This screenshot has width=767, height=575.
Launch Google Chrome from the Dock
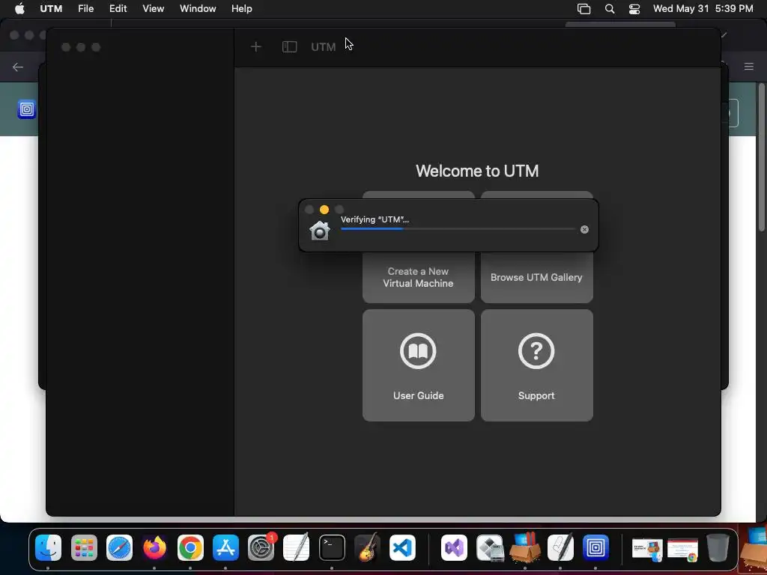point(190,547)
